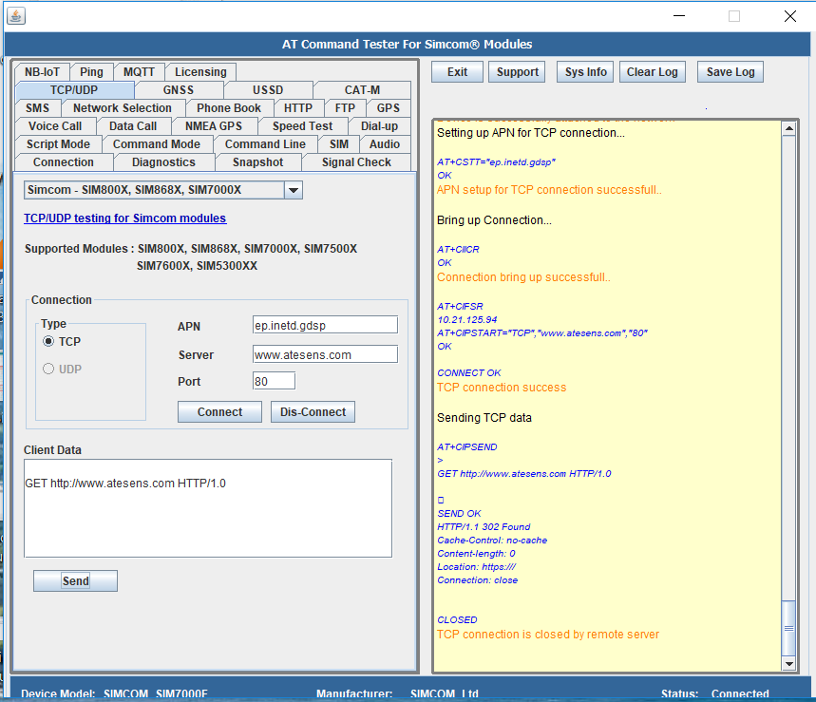Click 'TCP connection is closed by remote server'
This screenshot has width=816, height=702.
pos(548,635)
